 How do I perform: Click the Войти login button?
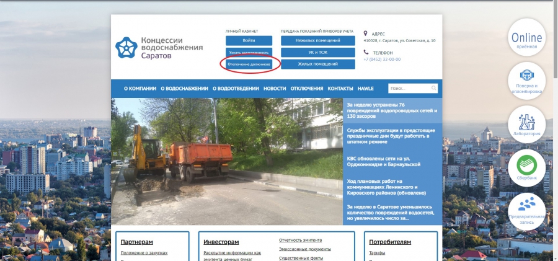pyautogui.click(x=249, y=40)
